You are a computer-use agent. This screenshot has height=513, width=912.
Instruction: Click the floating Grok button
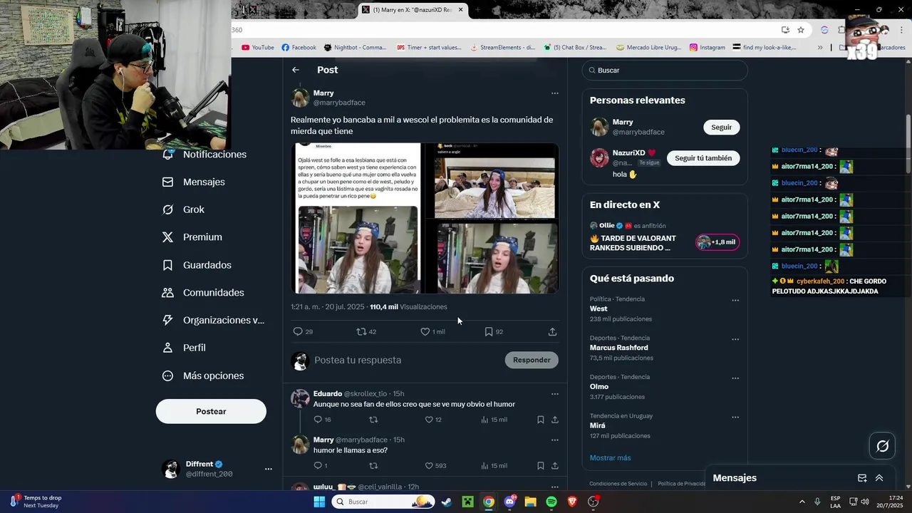882,446
